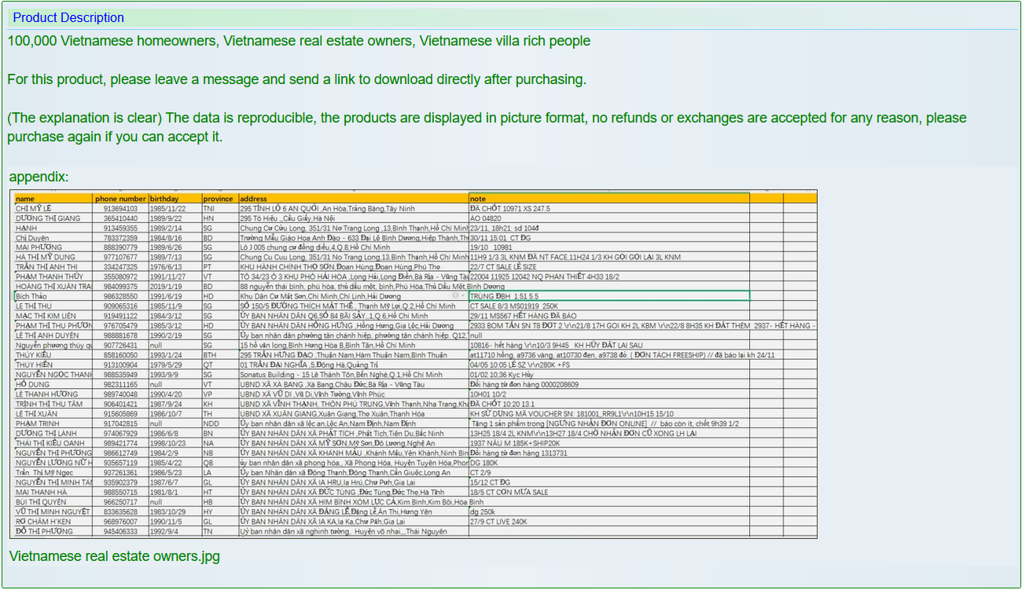Select the "phone number" column header
This screenshot has height=590, width=1022.
click(x=120, y=199)
